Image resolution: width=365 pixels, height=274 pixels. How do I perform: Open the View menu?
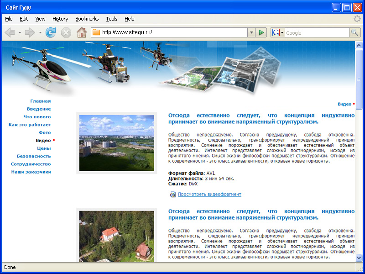click(40, 19)
